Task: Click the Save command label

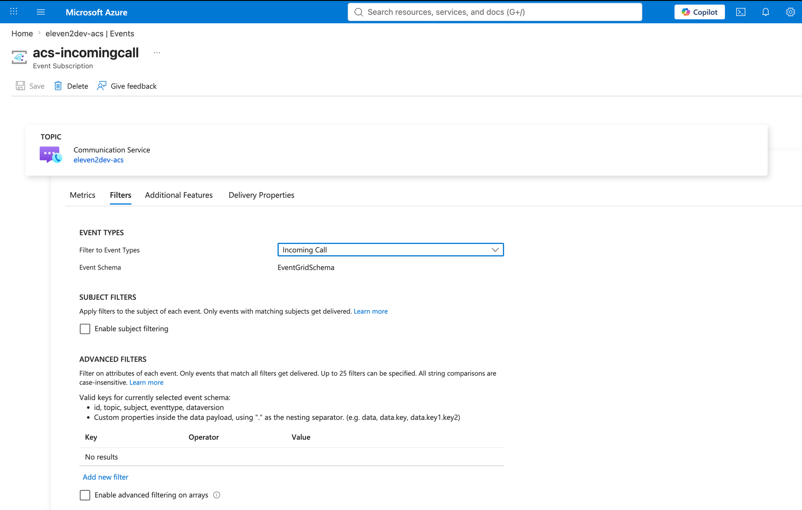Action: 37,86
